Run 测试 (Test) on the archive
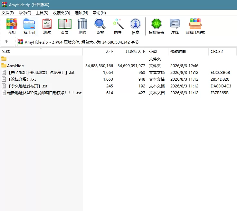The image size is (237, 211). 47,24
